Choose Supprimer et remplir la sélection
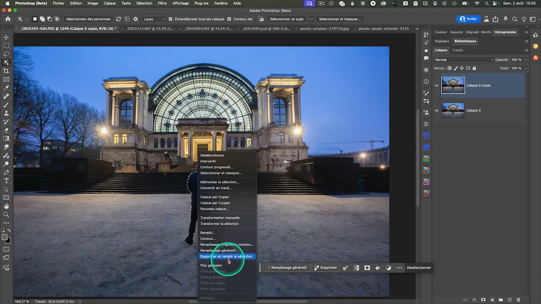 click(x=226, y=256)
